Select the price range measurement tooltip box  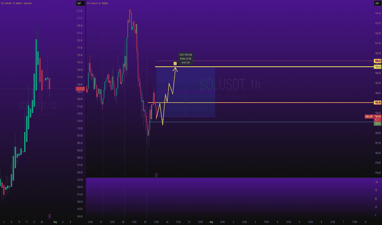pos(186,59)
